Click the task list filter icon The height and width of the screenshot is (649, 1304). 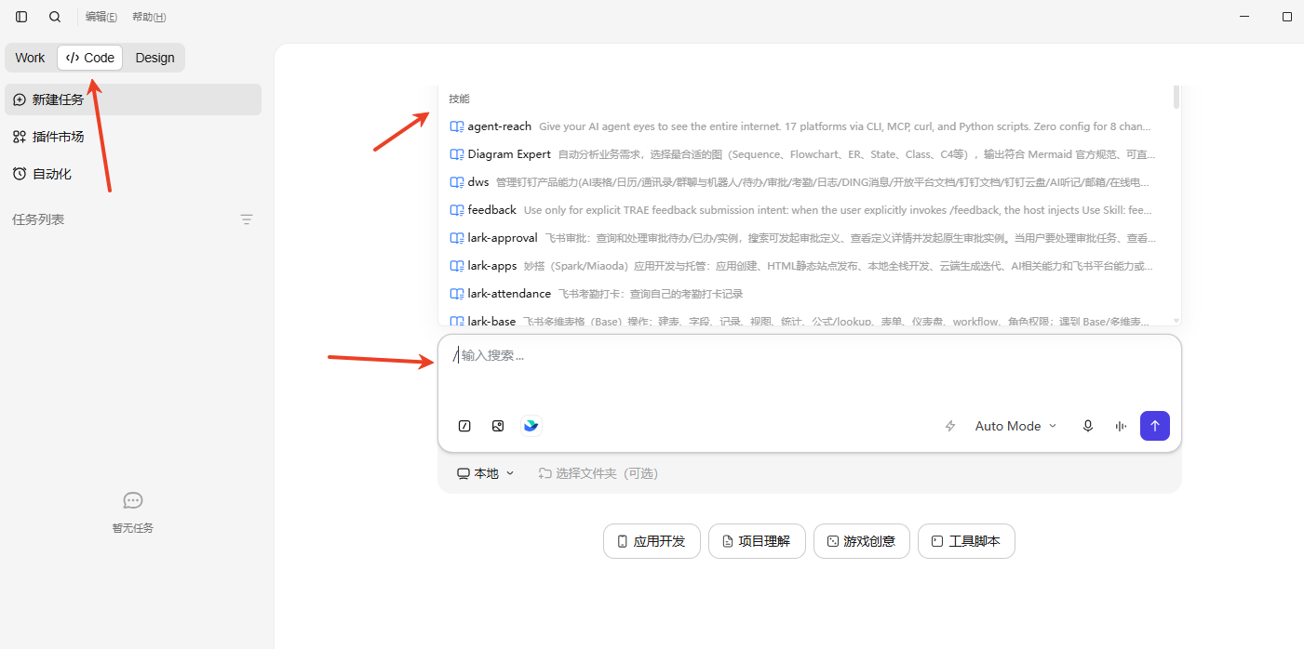point(247,219)
